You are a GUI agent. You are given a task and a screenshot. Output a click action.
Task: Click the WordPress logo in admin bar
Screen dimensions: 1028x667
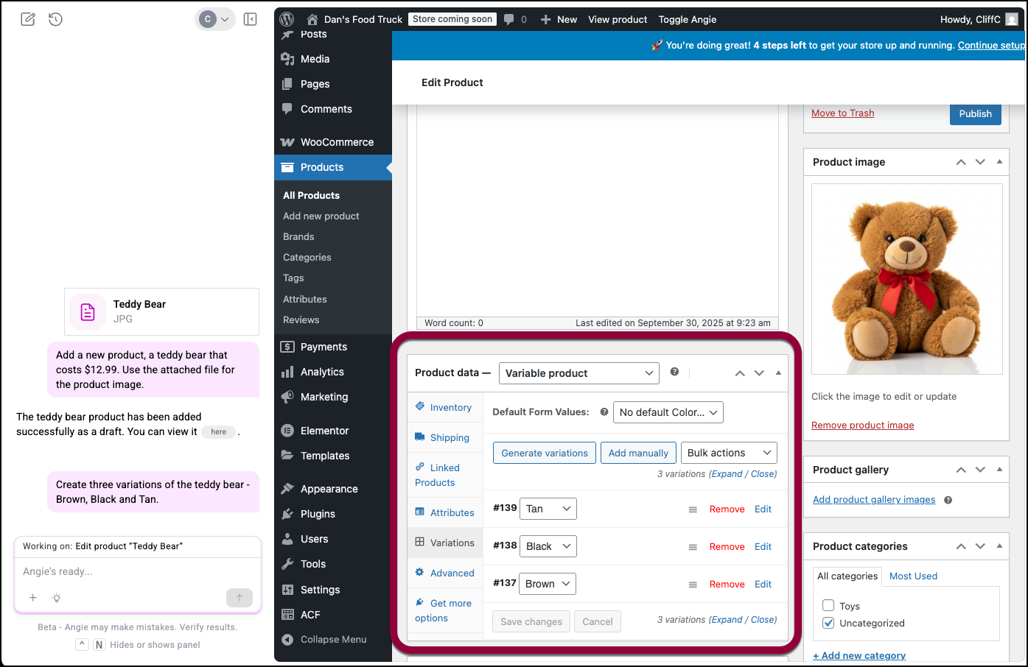[287, 19]
